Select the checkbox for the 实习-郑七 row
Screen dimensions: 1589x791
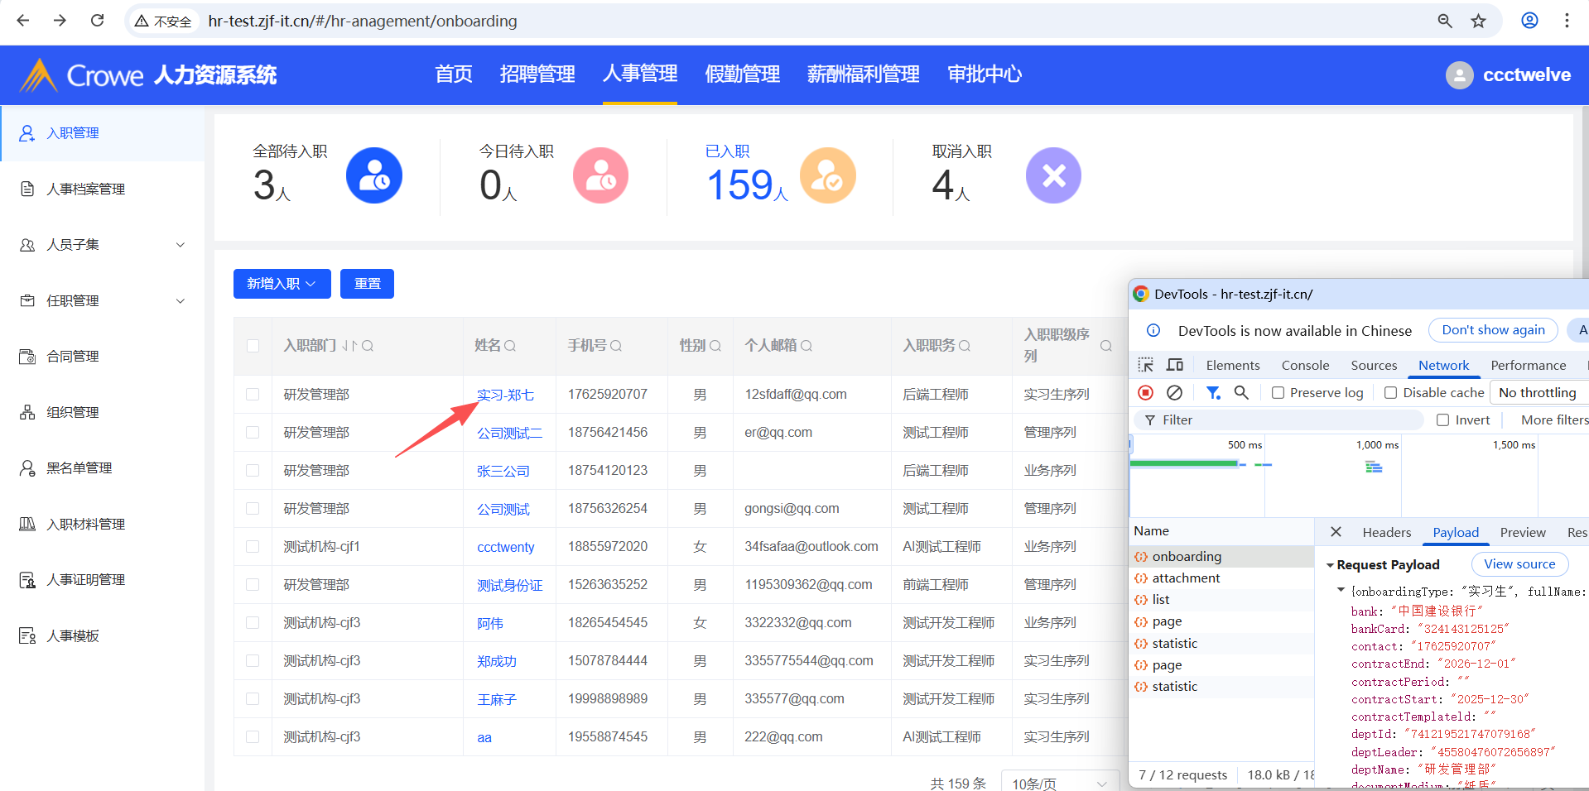253,395
